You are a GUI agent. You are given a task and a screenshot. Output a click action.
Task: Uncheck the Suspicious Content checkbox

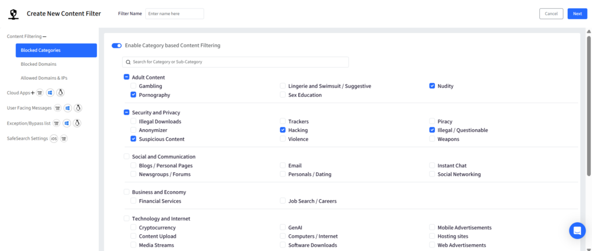(x=134, y=139)
